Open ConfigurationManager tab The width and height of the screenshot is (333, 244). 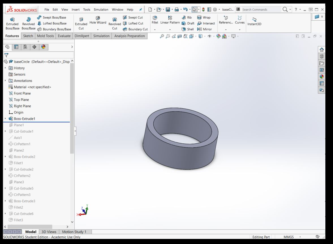point(25,47)
